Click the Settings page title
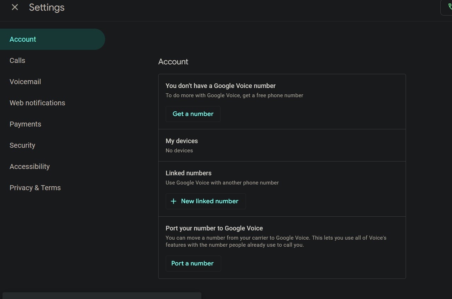The height and width of the screenshot is (299, 452). pyautogui.click(x=47, y=7)
